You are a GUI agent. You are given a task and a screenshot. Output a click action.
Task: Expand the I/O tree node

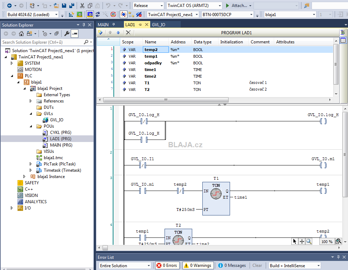[x=12, y=208]
